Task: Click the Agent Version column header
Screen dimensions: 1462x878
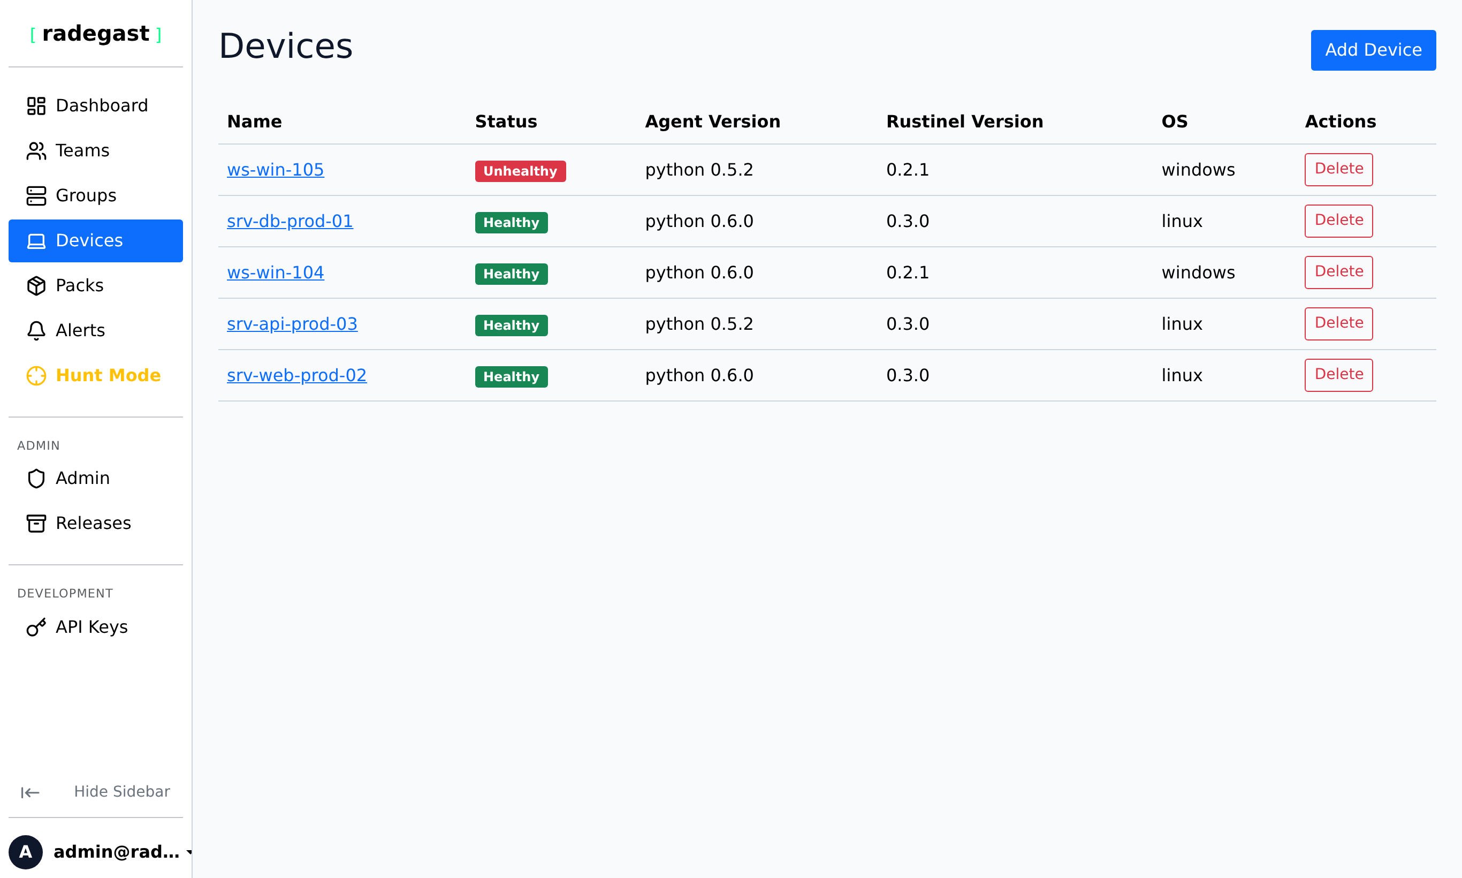Action: tap(713, 122)
